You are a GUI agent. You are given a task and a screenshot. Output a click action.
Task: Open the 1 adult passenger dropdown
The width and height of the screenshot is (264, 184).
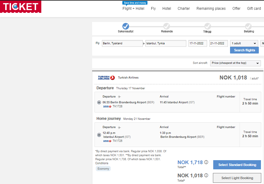(244, 43)
